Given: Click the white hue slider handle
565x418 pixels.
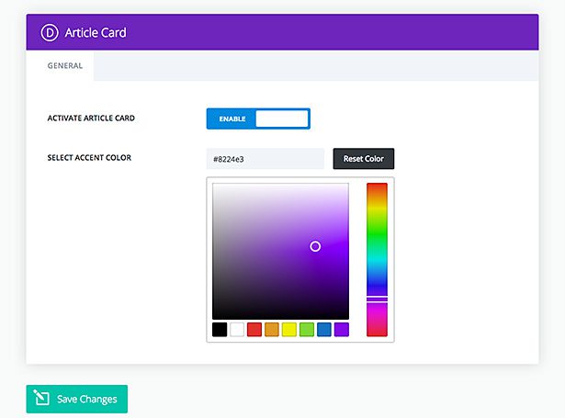Looking at the screenshot, I should pyautogui.click(x=377, y=299).
